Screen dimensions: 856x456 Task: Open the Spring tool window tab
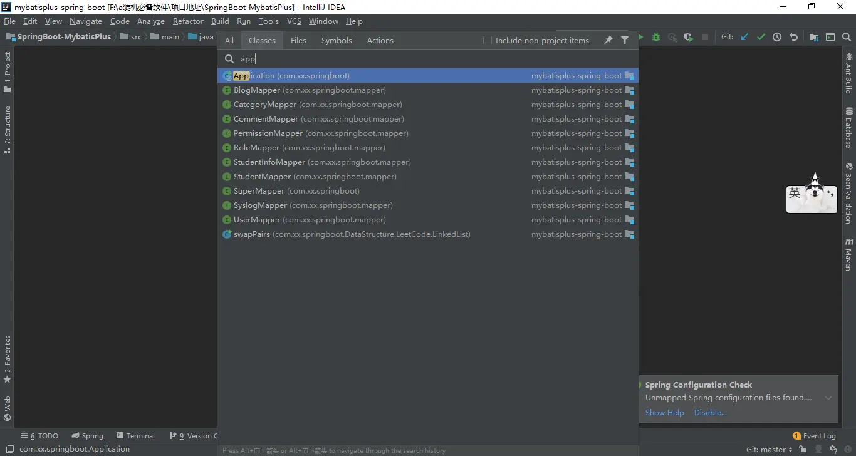click(x=87, y=436)
